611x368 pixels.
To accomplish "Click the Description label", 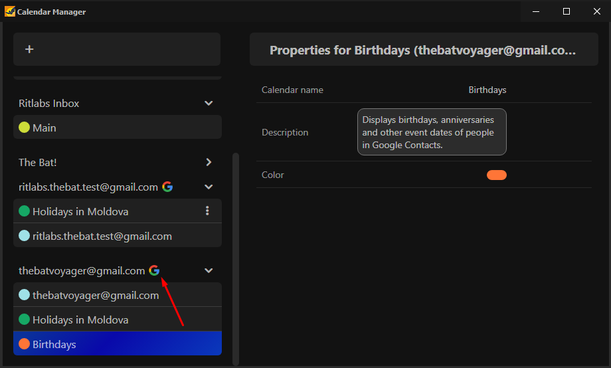I will pos(285,132).
